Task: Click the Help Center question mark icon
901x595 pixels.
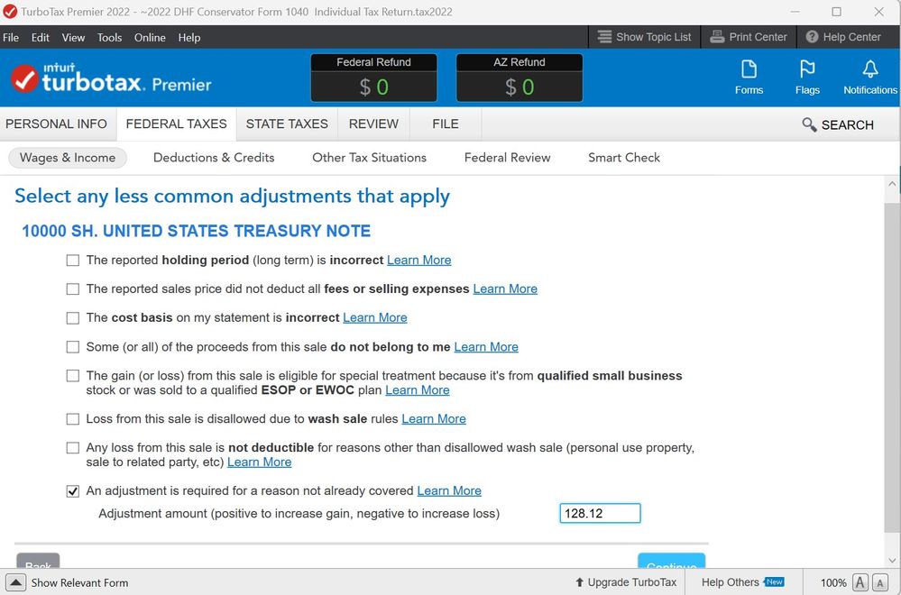Action: pyautogui.click(x=812, y=37)
